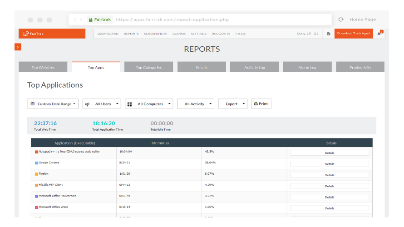Open Details for Microsoft Office Word
Viewport: 404px width, 227px height.
click(330, 208)
